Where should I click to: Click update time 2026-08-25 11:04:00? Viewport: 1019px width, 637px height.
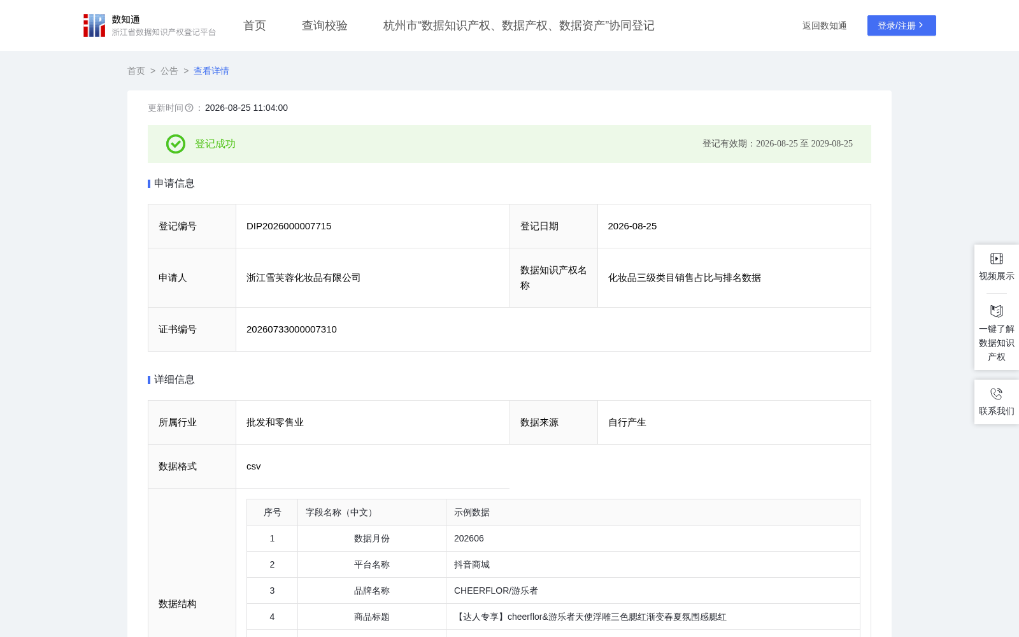(x=246, y=108)
